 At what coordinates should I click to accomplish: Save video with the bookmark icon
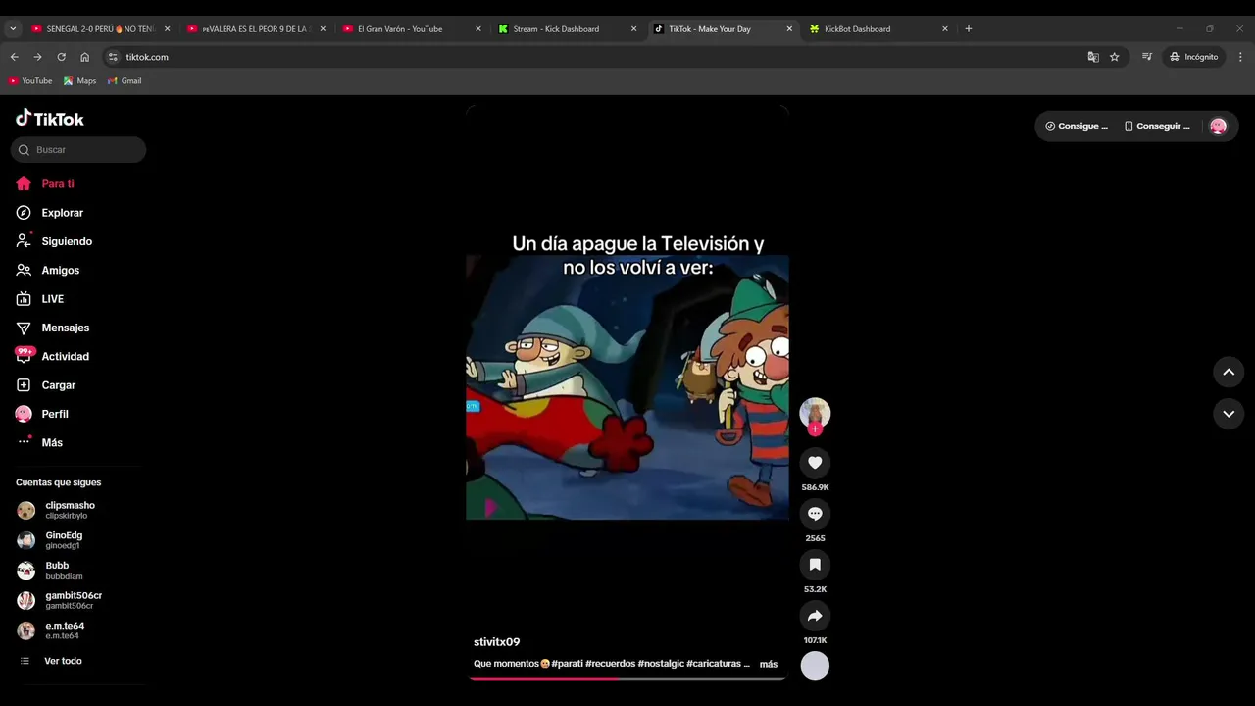[815, 565]
